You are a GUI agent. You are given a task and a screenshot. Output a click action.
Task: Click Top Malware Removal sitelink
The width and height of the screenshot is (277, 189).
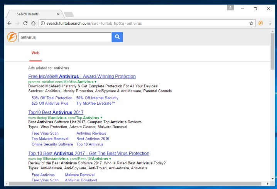(x=50, y=139)
